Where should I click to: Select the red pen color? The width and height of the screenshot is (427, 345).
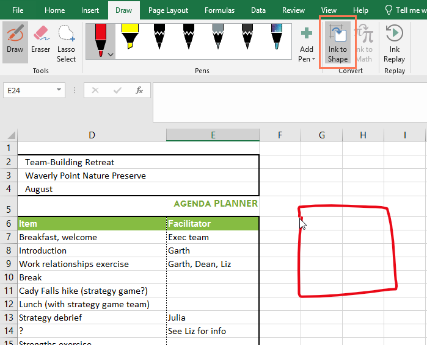(101, 40)
